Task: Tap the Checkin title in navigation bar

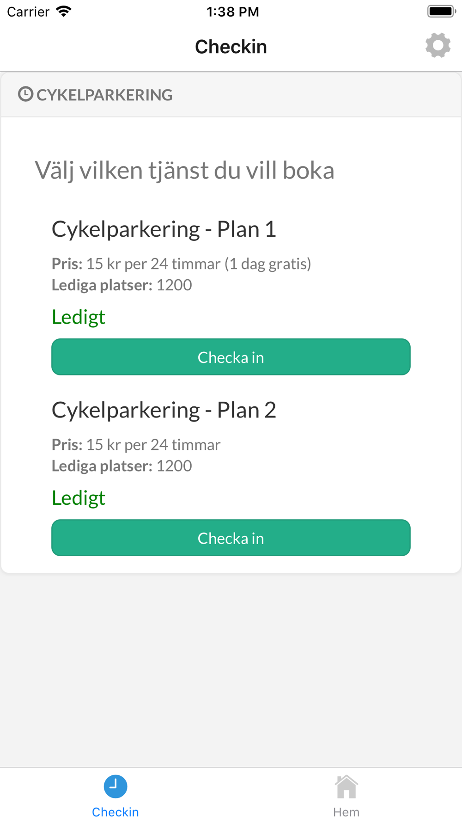Action: click(231, 47)
